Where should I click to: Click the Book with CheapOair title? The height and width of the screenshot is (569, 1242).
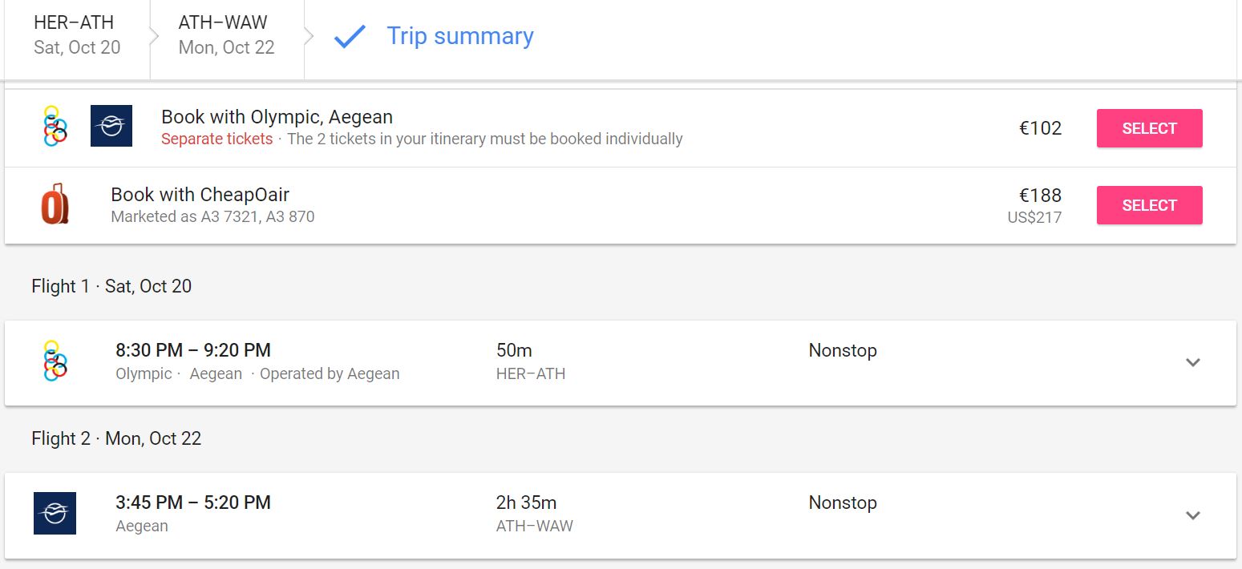[200, 194]
